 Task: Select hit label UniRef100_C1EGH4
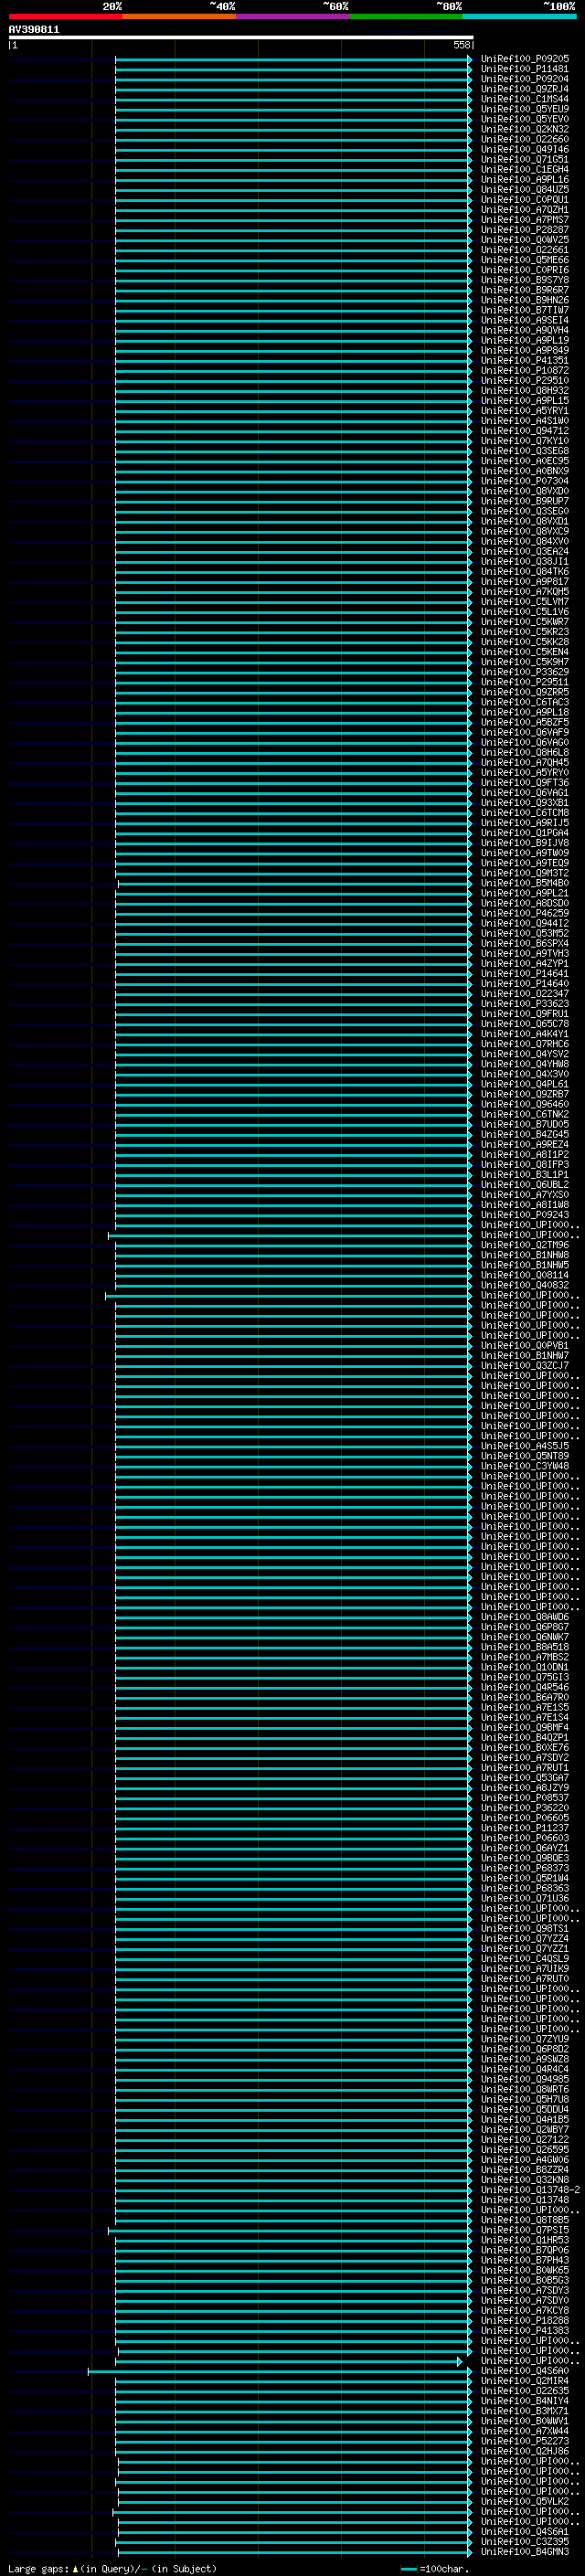524,169
